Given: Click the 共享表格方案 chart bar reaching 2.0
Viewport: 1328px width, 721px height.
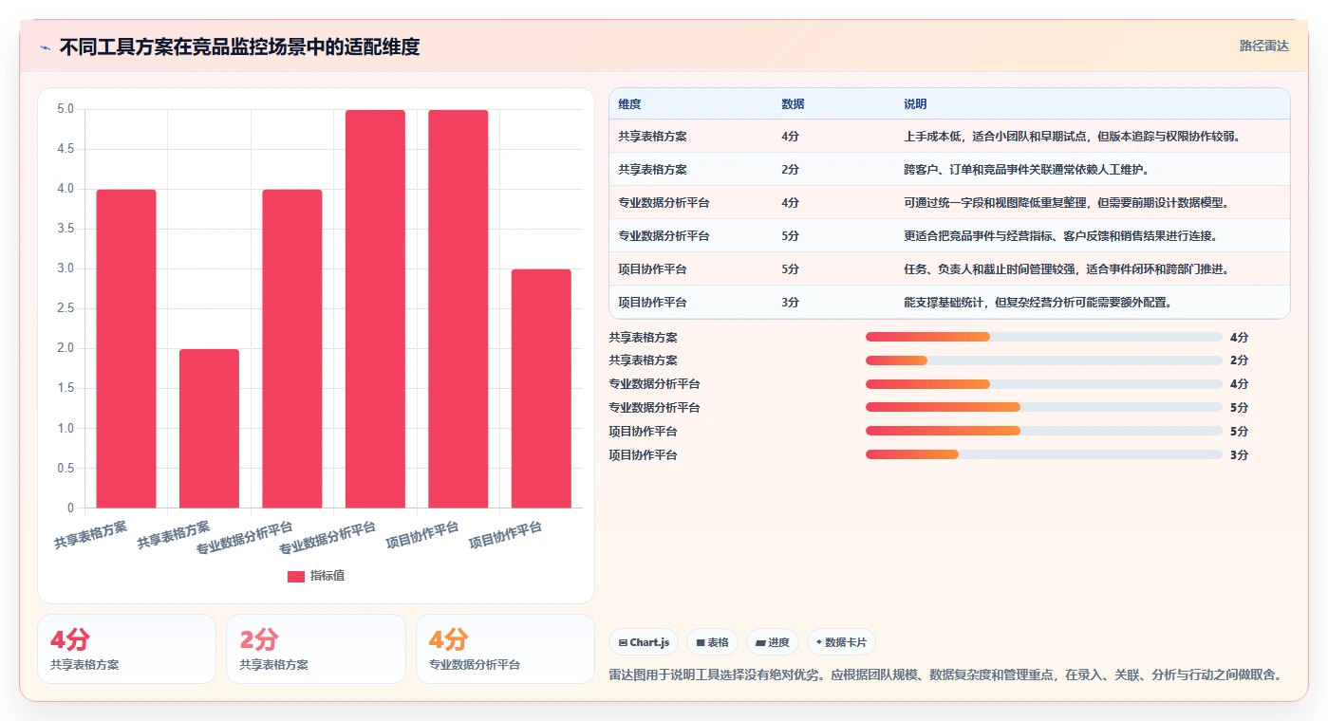Looking at the screenshot, I should coord(209,429).
